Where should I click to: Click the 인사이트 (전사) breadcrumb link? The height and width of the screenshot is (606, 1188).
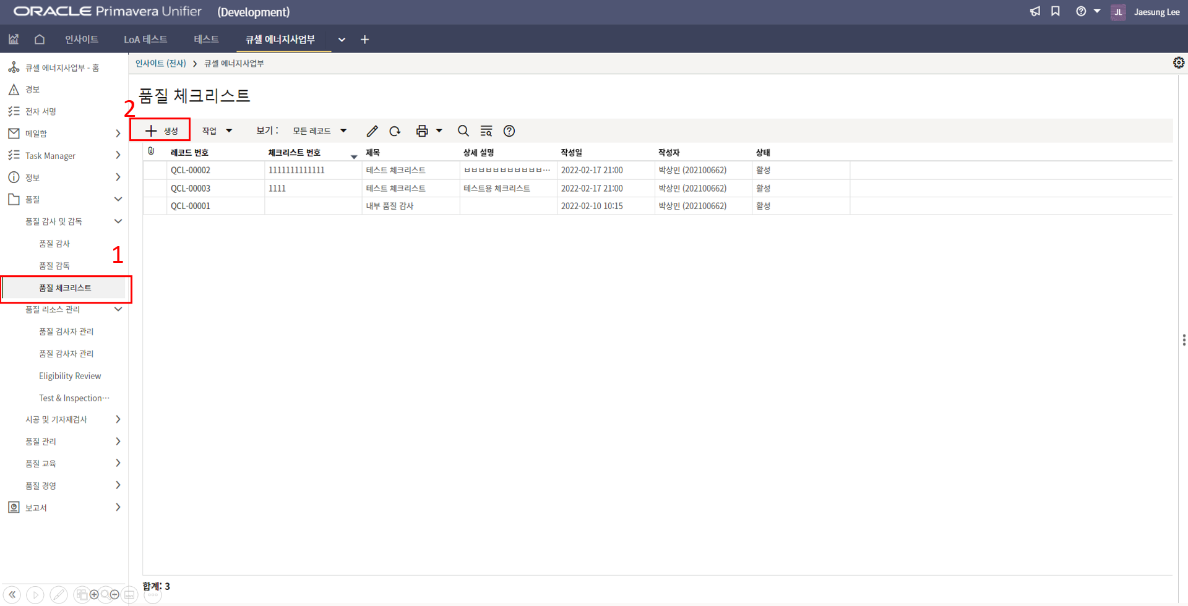[x=160, y=64]
